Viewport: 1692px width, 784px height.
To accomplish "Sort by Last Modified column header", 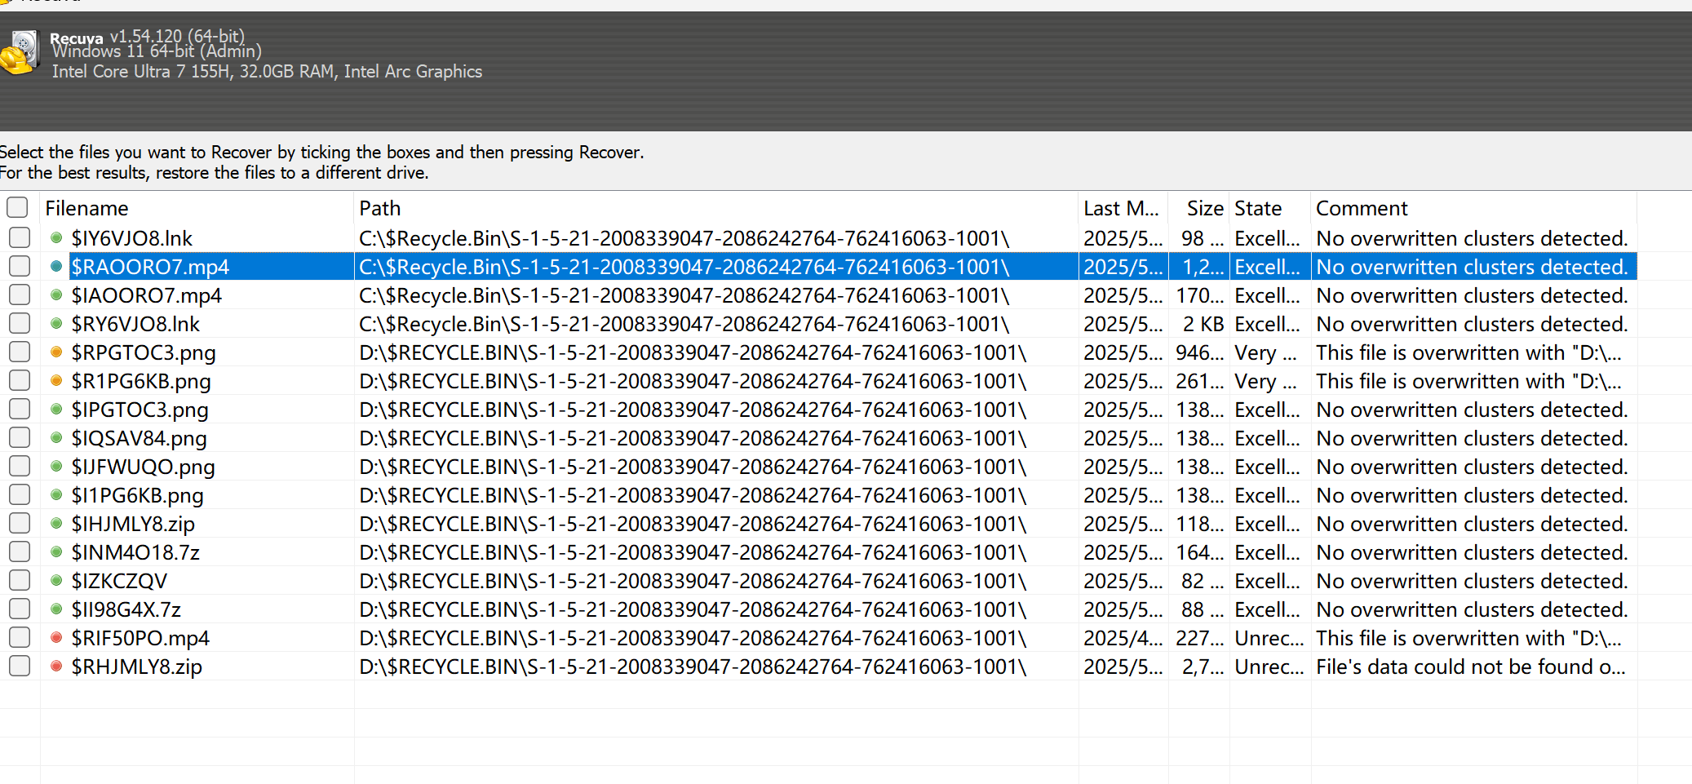I will coord(1120,209).
